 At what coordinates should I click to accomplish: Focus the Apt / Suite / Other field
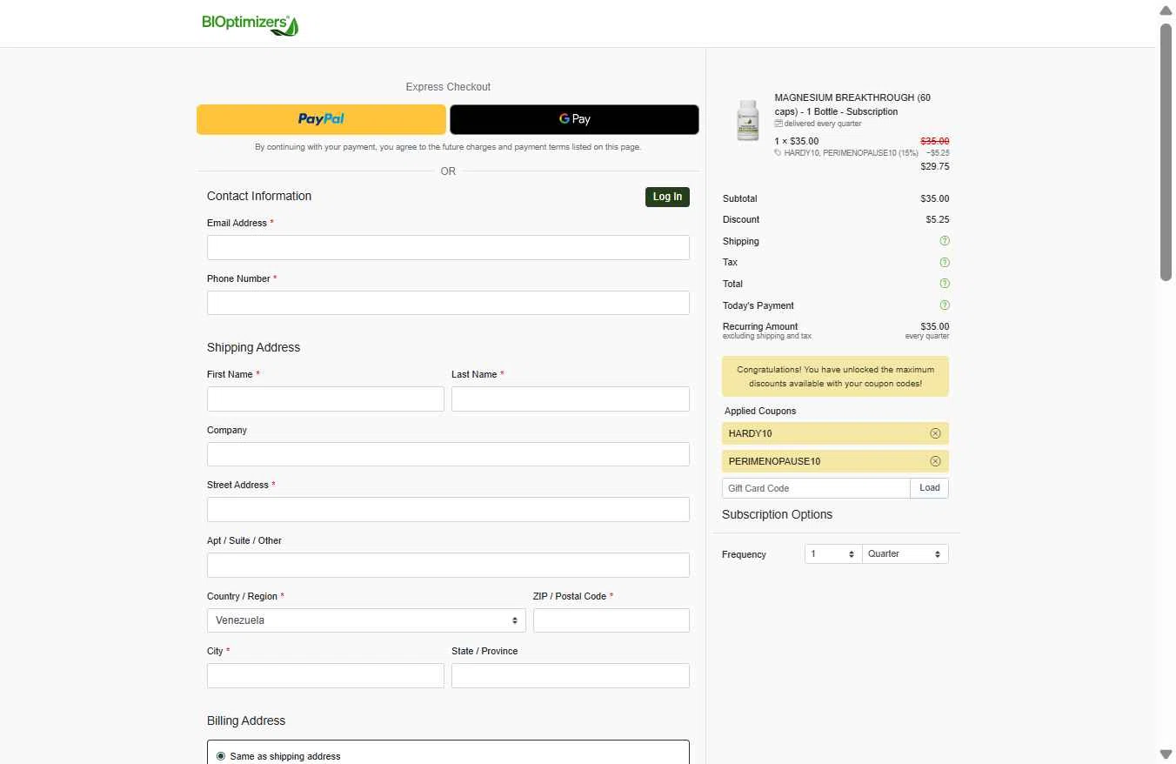448,565
